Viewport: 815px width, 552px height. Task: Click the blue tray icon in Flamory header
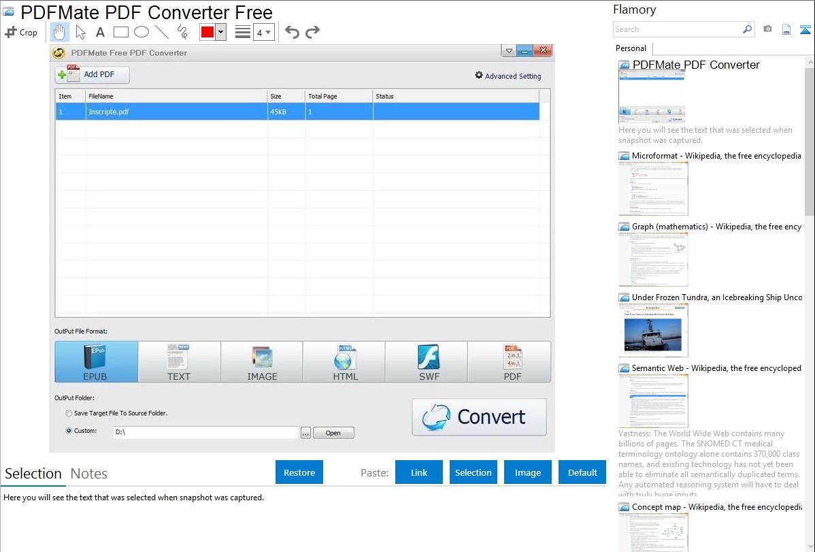[x=805, y=30]
